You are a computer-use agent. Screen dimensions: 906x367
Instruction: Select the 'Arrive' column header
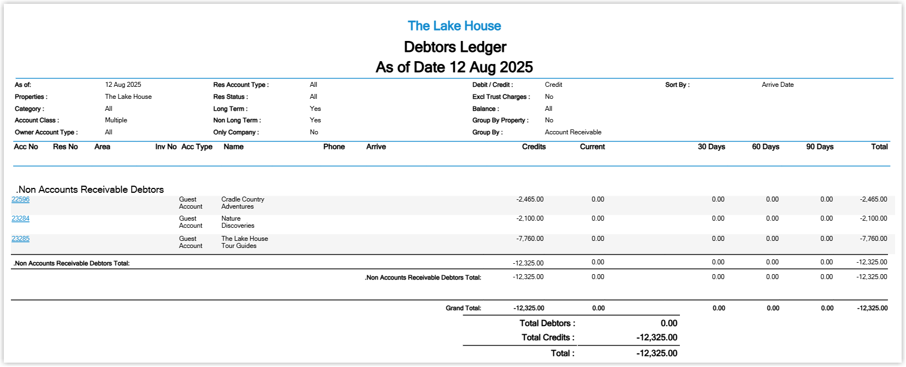pyautogui.click(x=376, y=147)
